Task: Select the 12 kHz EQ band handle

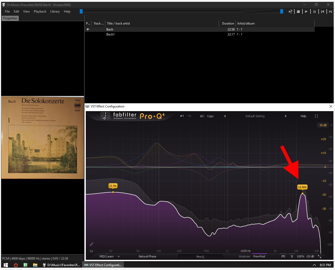Action: (302, 194)
